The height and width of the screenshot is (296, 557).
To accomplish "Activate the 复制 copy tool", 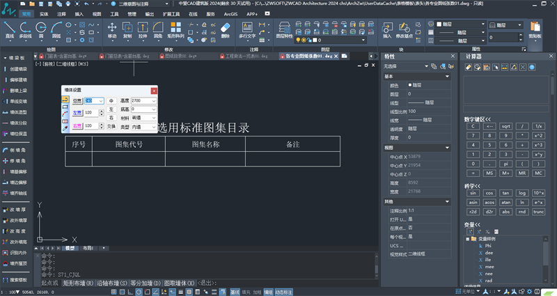I will (x=127, y=30).
